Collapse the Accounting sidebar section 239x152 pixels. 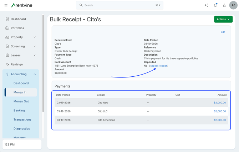pyautogui.click(x=35, y=74)
